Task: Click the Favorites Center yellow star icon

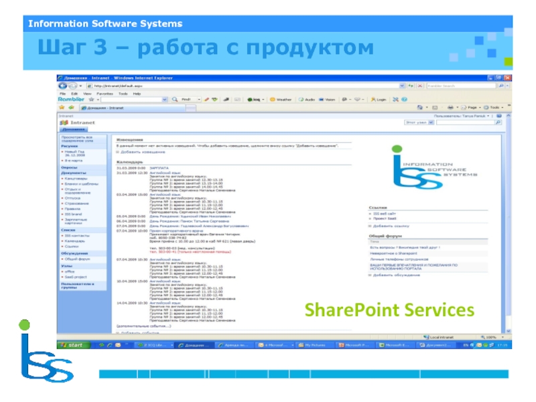Action: 62,108
